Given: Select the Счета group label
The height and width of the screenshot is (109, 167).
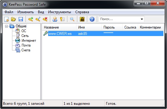Looking at the screenshot, I should coord(26,50).
